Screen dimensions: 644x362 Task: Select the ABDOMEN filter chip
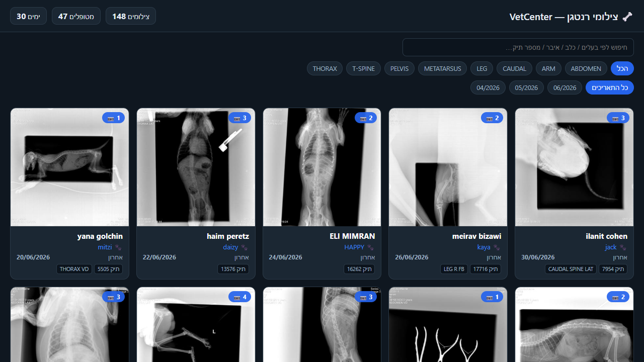(x=586, y=68)
